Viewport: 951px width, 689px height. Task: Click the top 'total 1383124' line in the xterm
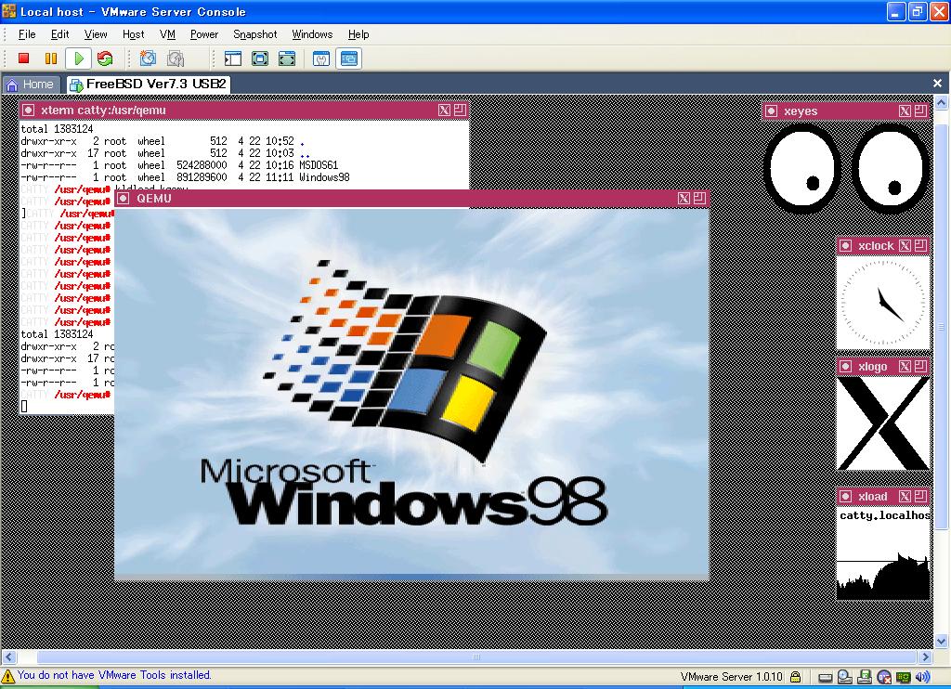[57, 128]
